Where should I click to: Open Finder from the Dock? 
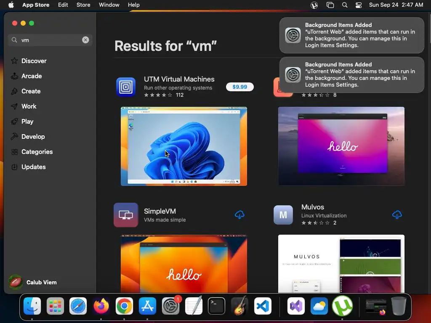(x=32, y=306)
